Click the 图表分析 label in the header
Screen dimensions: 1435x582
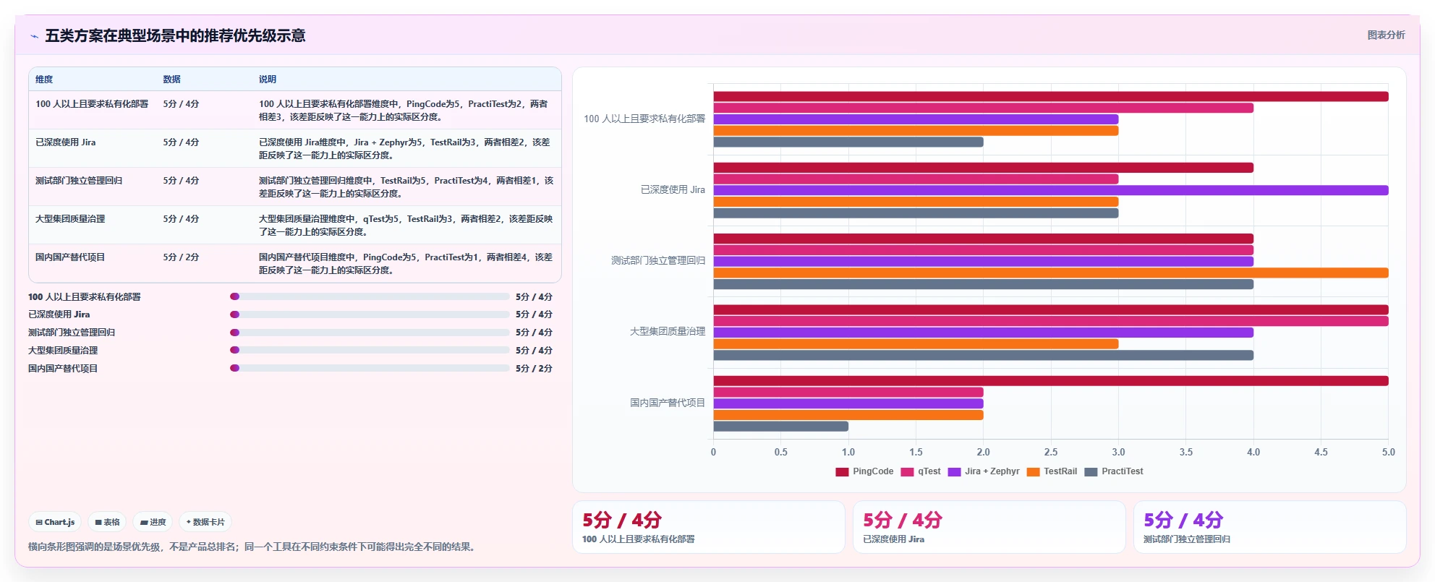[1386, 35]
